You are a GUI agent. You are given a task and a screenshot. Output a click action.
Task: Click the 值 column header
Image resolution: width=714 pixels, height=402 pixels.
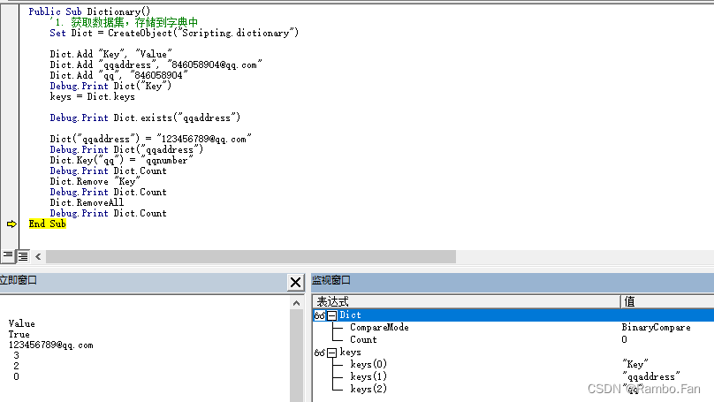pos(667,301)
